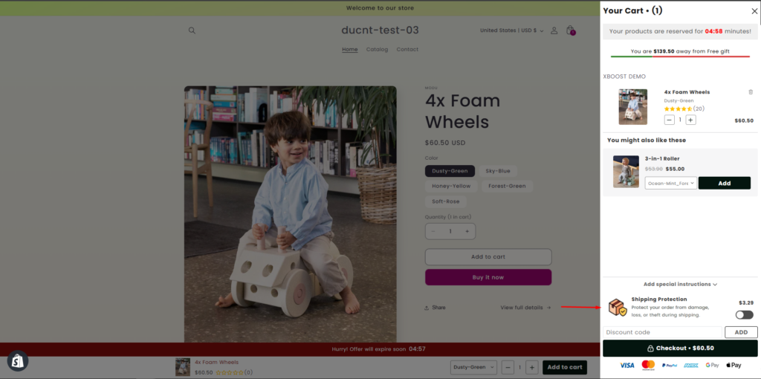
Task: Click the Shopify badge icon
Action: [x=18, y=360]
